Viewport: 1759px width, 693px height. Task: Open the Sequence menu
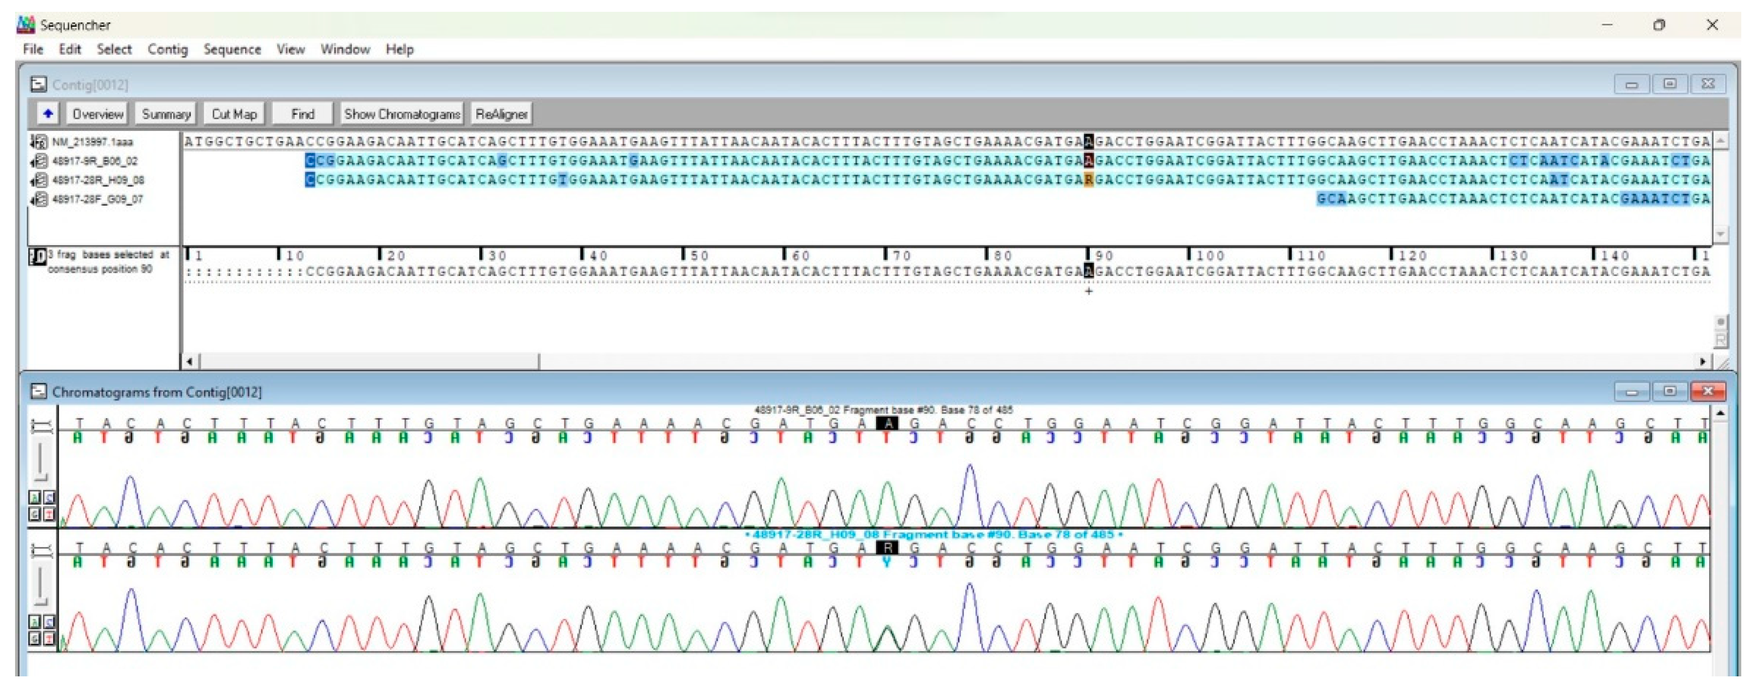click(232, 48)
